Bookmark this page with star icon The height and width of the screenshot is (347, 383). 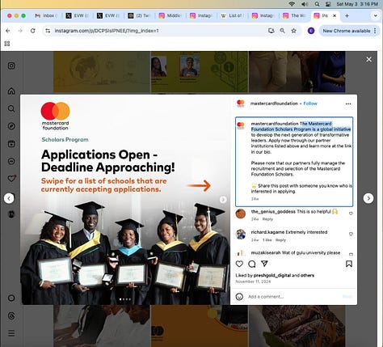[293, 31]
